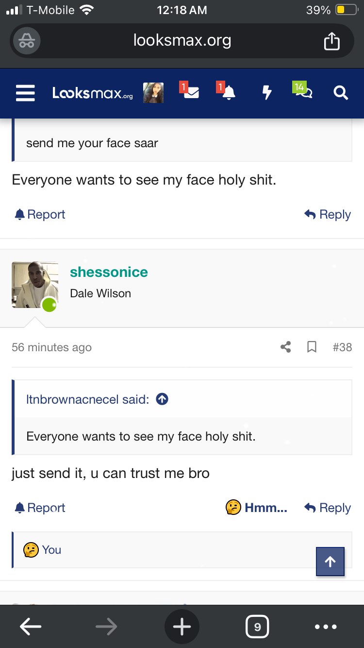The height and width of the screenshot is (648, 364).
Task: Open the hamburger navigation menu
Action: (x=25, y=93)
